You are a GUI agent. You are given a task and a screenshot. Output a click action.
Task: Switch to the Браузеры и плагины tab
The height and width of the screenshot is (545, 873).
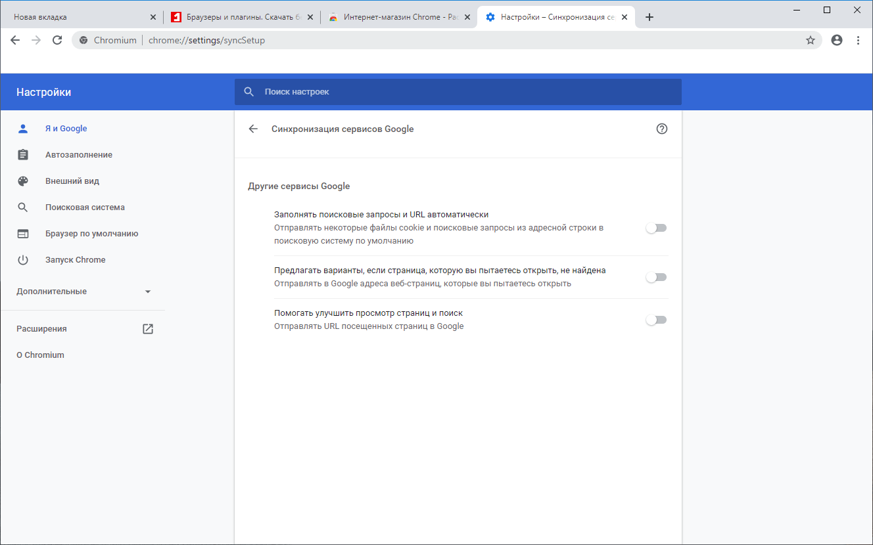point(242,17)
